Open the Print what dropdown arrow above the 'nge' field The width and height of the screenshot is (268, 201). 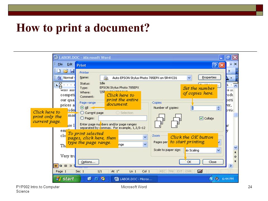tap(145, 137)
